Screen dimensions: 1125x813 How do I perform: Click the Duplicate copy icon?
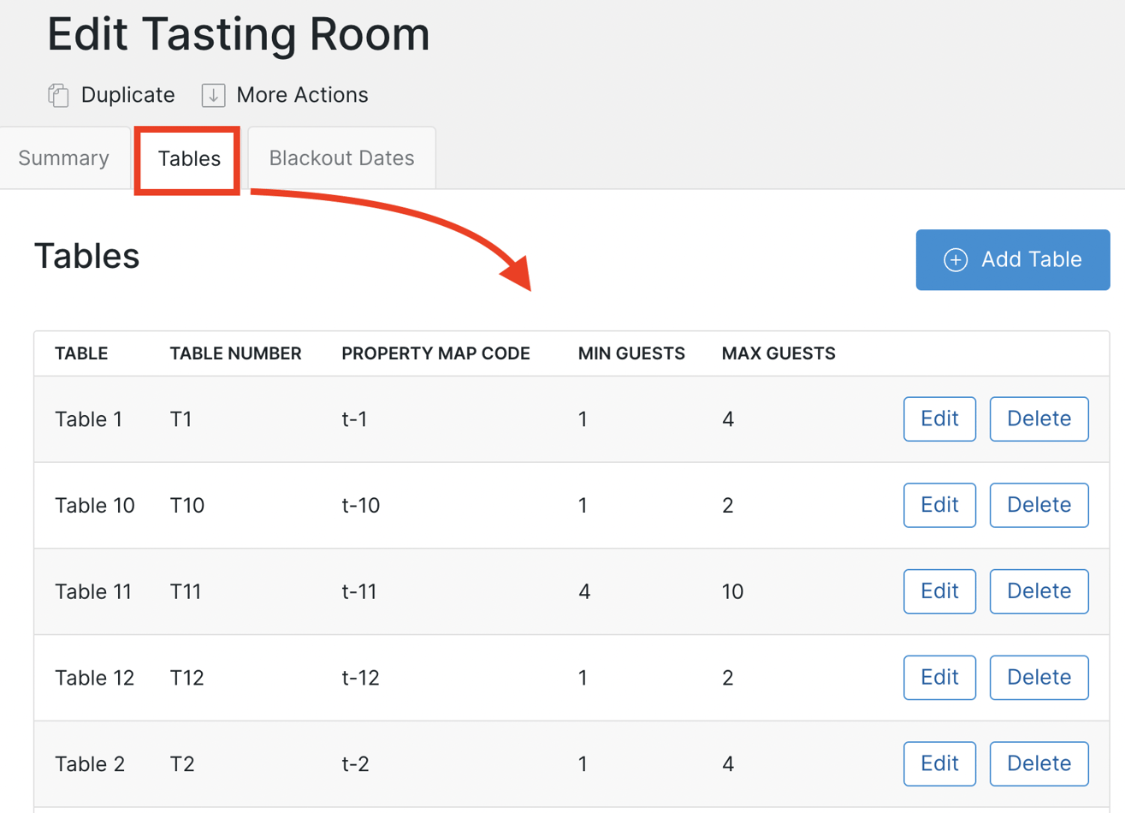pos(58,95)
